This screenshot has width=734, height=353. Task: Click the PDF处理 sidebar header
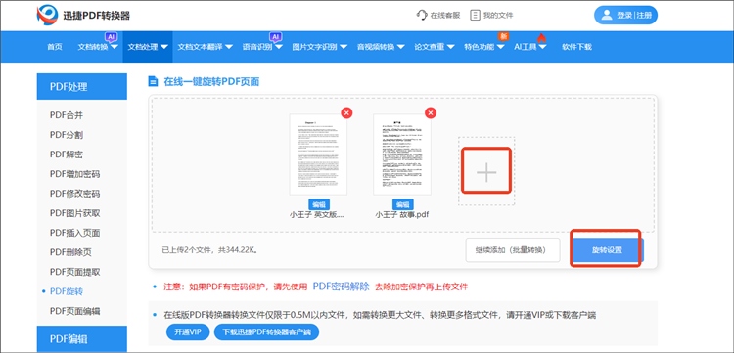point(82,86)
